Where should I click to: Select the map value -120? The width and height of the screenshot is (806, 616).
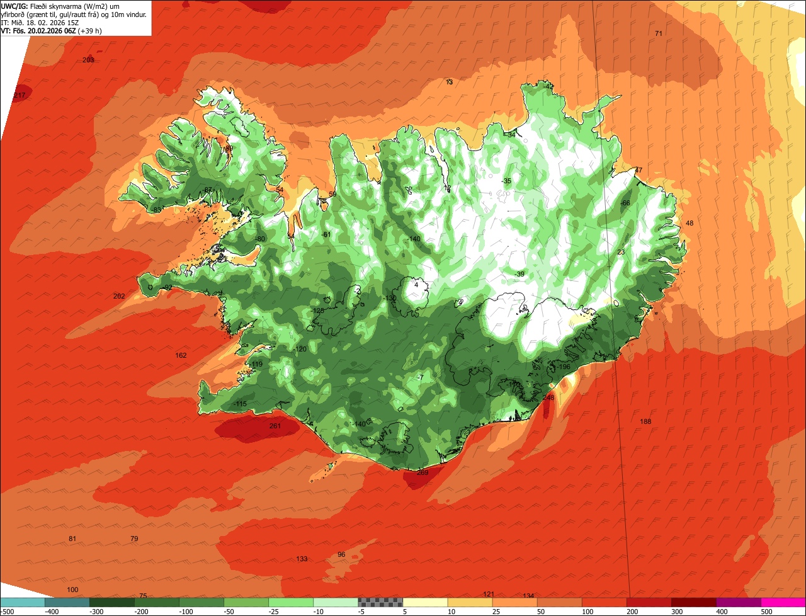pyautogui.click(x=300, y=350)
